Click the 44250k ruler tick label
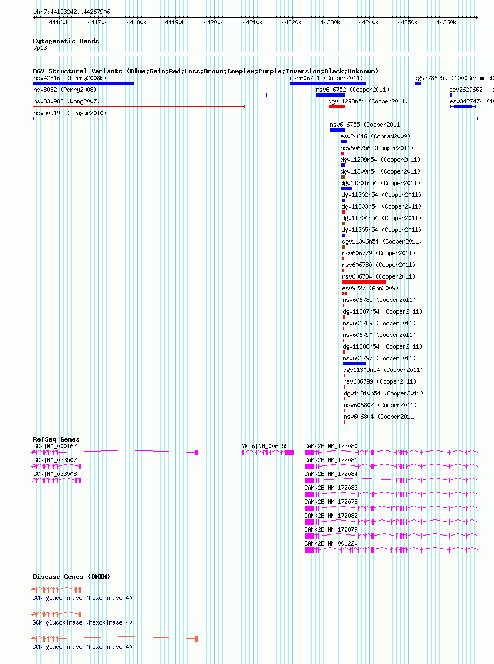The image size is (494, 664). coord(407,22)
